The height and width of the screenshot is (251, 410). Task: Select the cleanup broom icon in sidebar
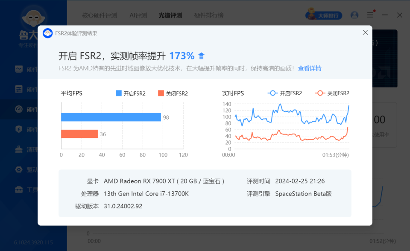tap(19, 149)
